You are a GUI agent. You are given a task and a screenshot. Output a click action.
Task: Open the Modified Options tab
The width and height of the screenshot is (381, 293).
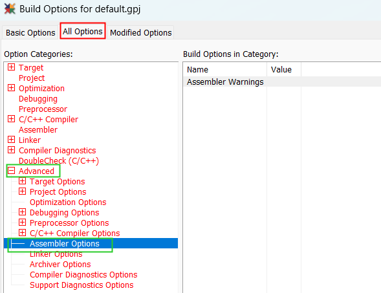point(140,32)
